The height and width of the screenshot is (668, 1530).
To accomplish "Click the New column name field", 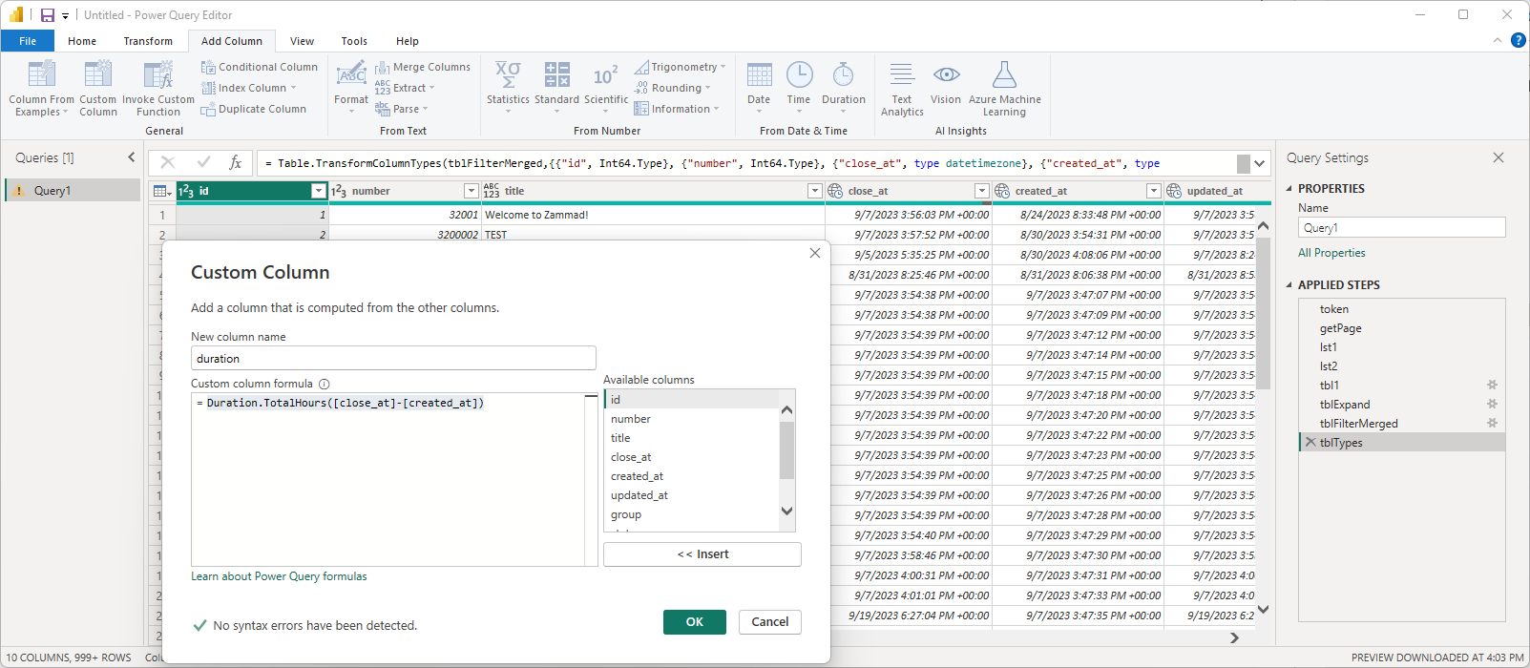I will click(393, 359).
